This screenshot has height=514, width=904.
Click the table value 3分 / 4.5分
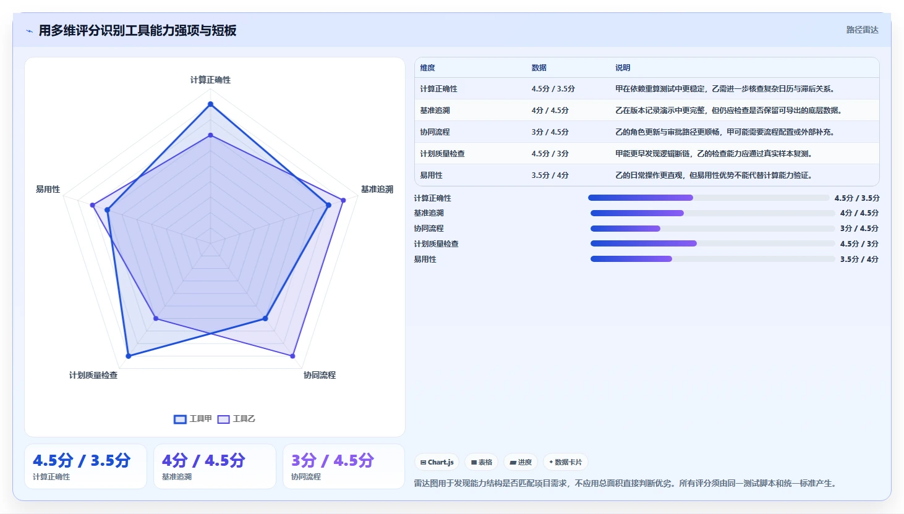tap(550, 132)
